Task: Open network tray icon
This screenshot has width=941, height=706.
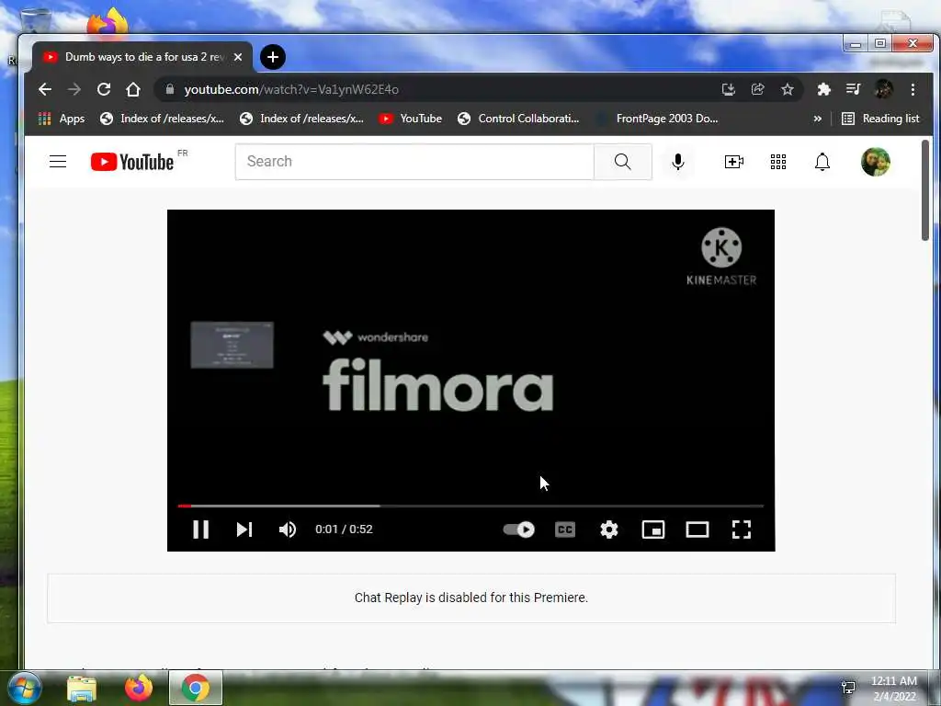Action: click(848, 688)
